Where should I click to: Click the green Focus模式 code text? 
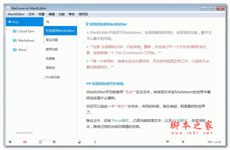point(120,121)
